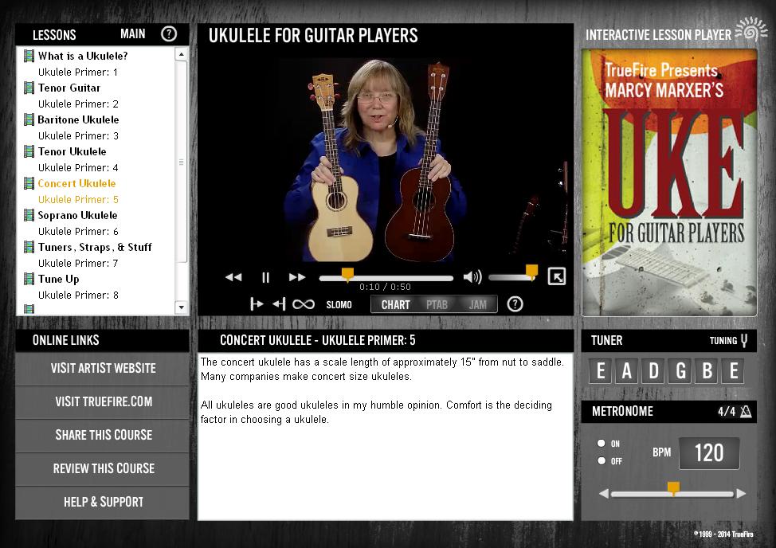
Task: Select film icon for Tuners, Straps, & Stuff
Action: (x=29, y=247)
